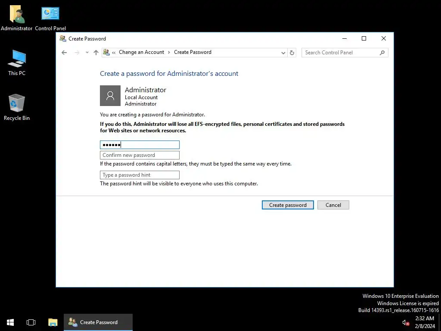
Task: Click the window title bar icon
Action: tap(63, 38)
